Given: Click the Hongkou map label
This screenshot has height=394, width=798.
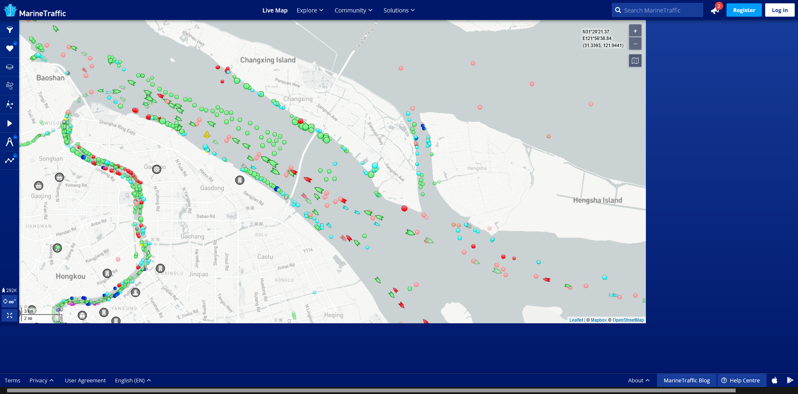Looking at the screenshot, I should point(70,276).
